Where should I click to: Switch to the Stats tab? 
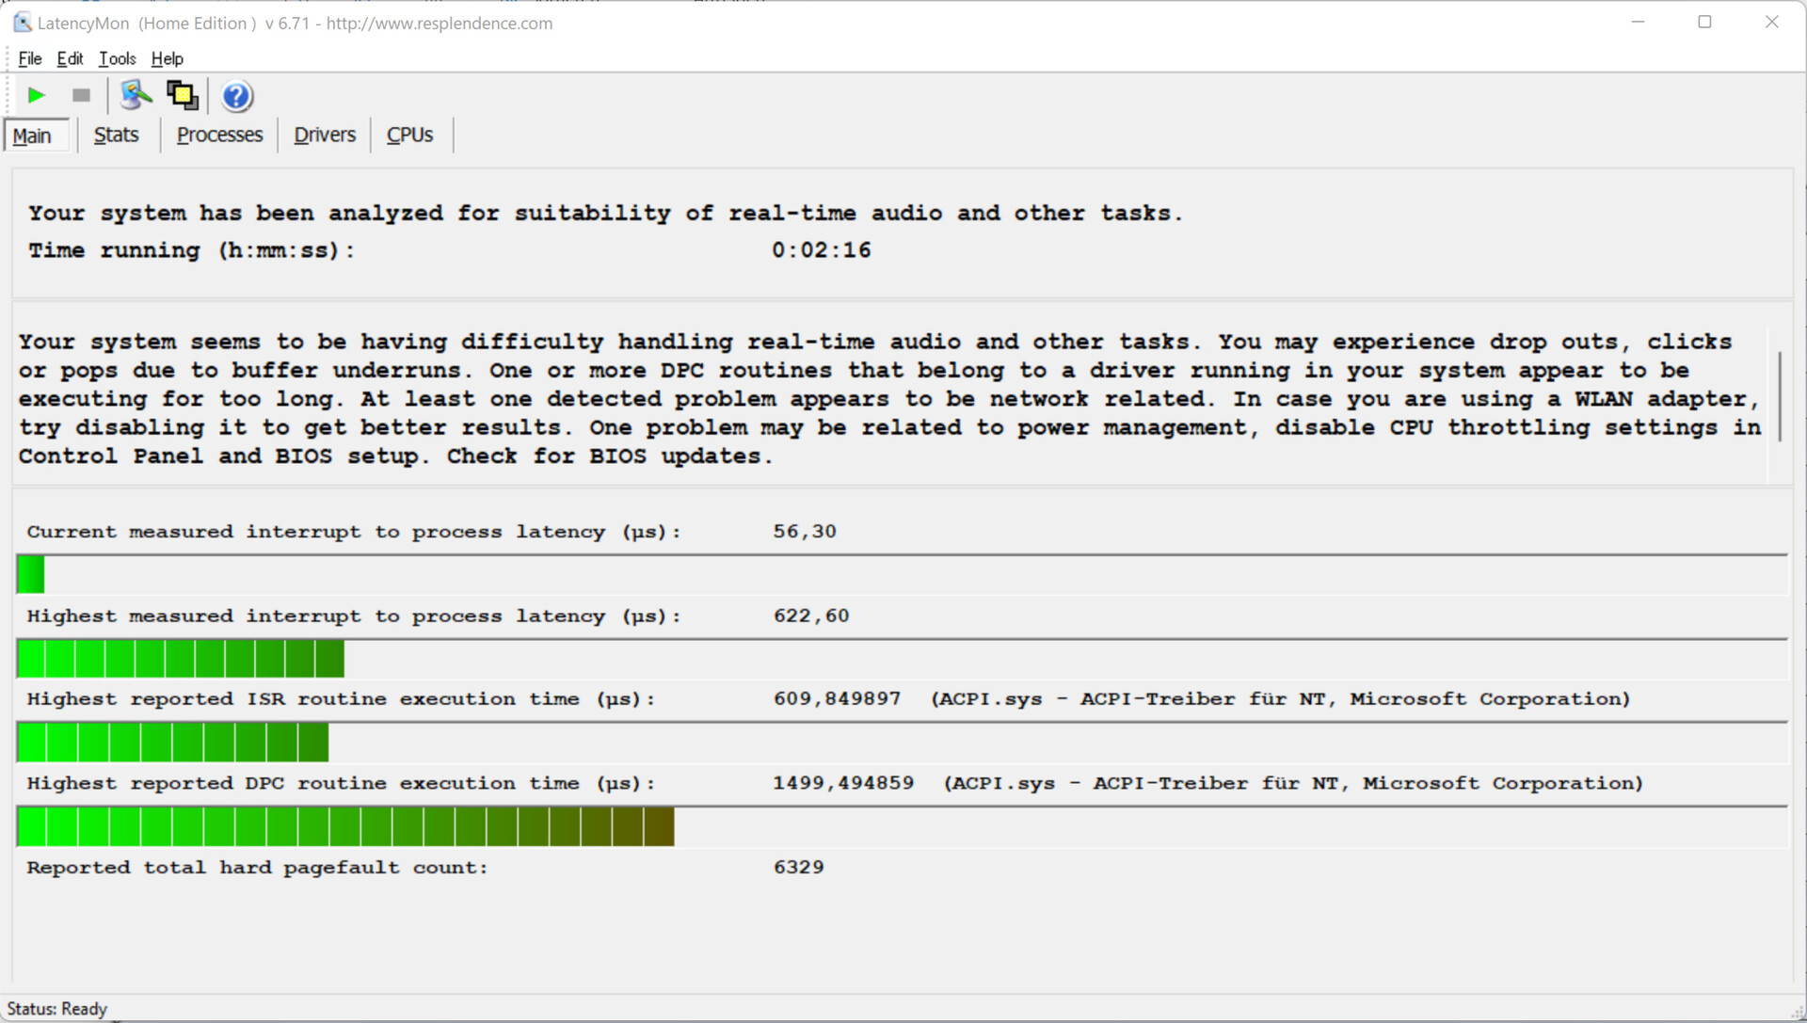[x=117, y=135]
